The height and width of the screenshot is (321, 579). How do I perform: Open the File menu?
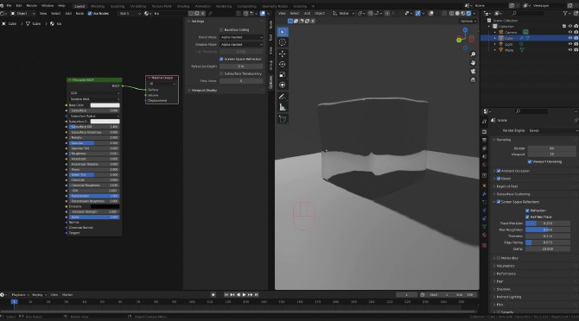[9, 6]
